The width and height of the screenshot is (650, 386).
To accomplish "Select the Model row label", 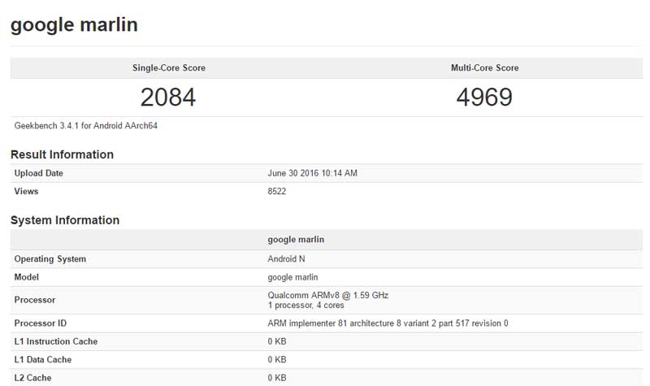I will tap(27, 277).
